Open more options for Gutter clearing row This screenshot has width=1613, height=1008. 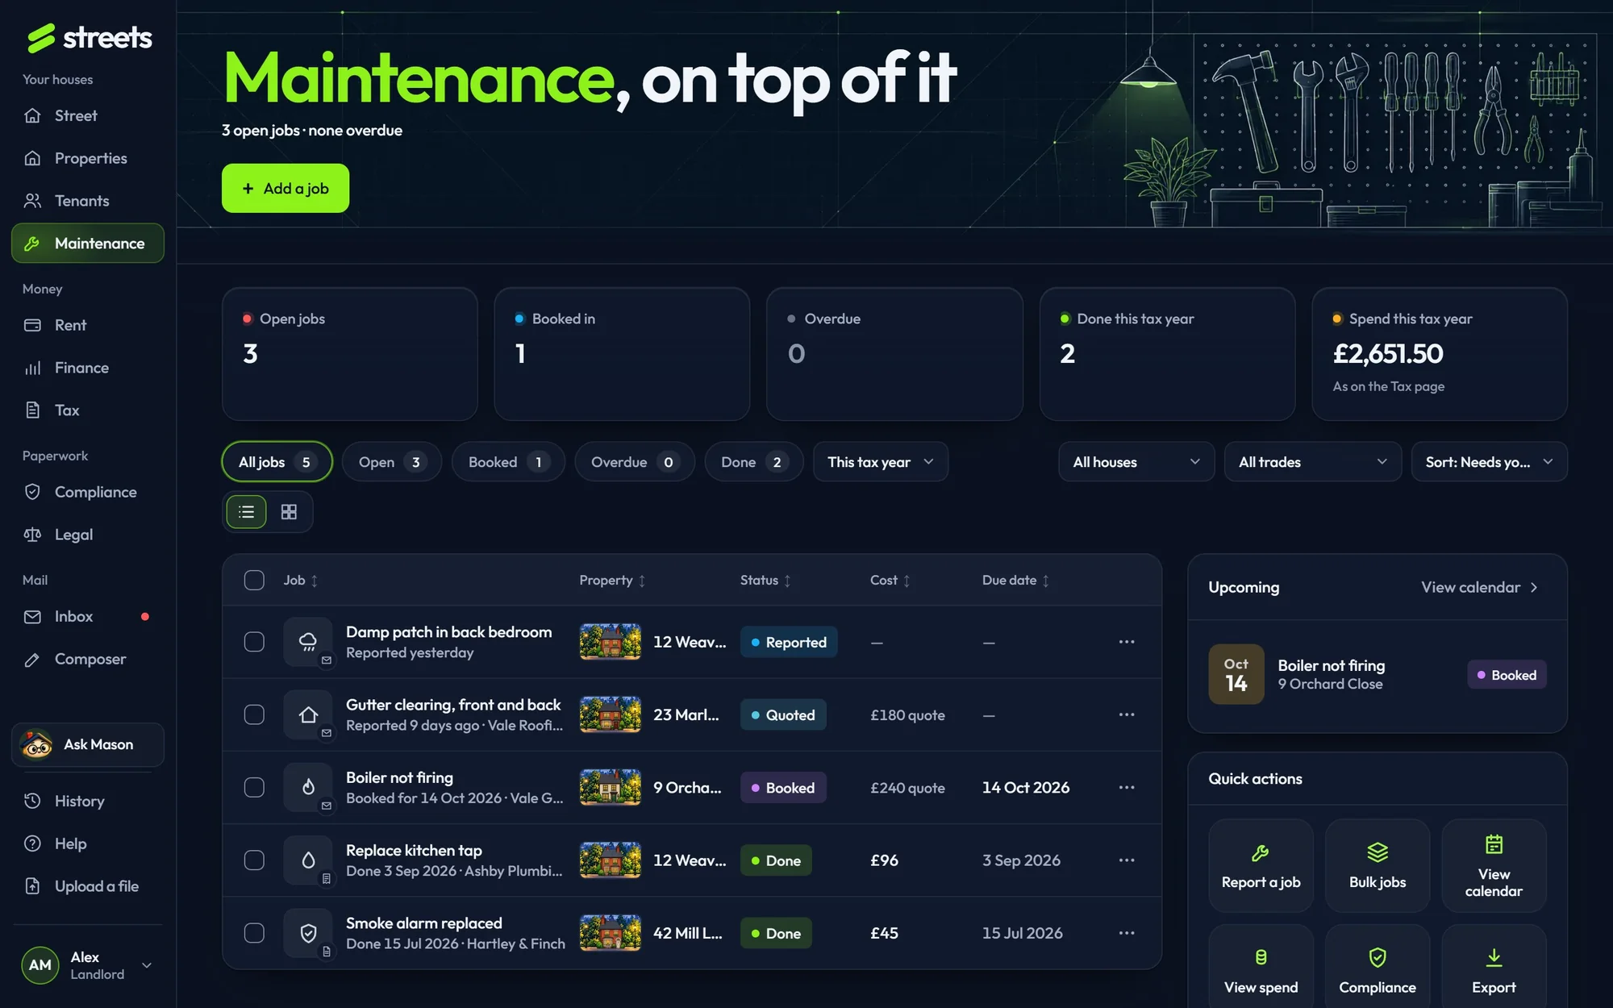(x=1127, y=714)
